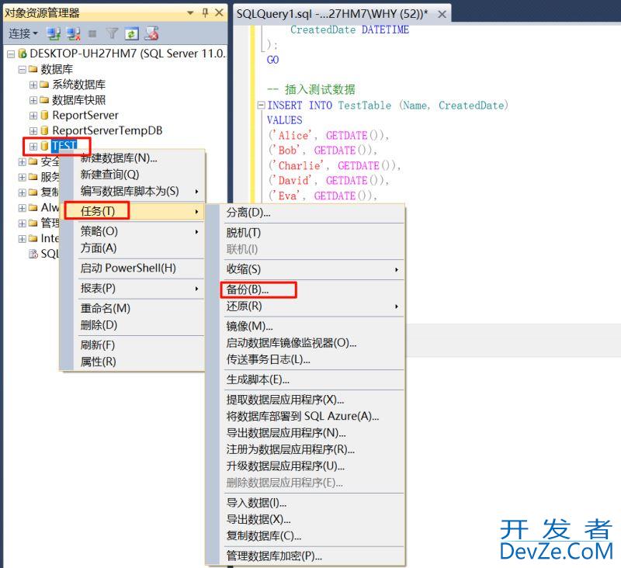Click the TEST database cylinder icon
This screenshot has height=568, width=621.
[x=44, y=146]
